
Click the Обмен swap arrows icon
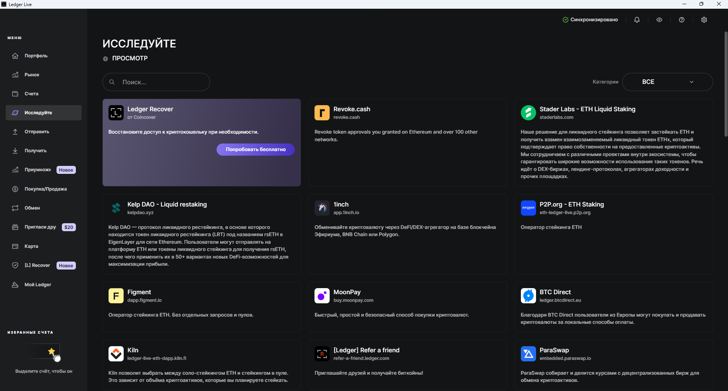click(15, 208)
